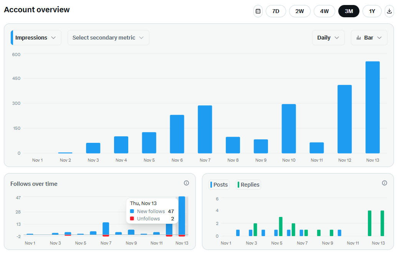Select the 1Y time range

372,11
